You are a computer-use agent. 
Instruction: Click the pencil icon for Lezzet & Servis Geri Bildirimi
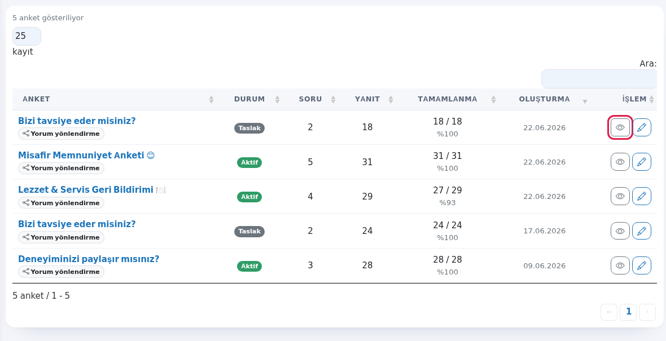coord(642,196)
